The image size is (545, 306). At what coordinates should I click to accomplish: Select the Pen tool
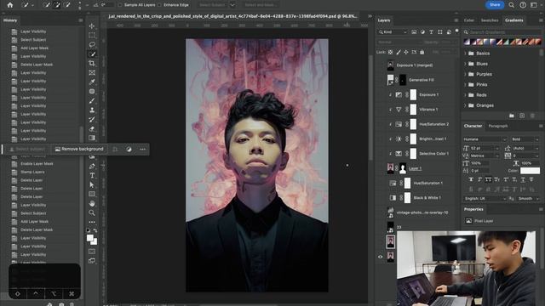[x=92, y=167]
